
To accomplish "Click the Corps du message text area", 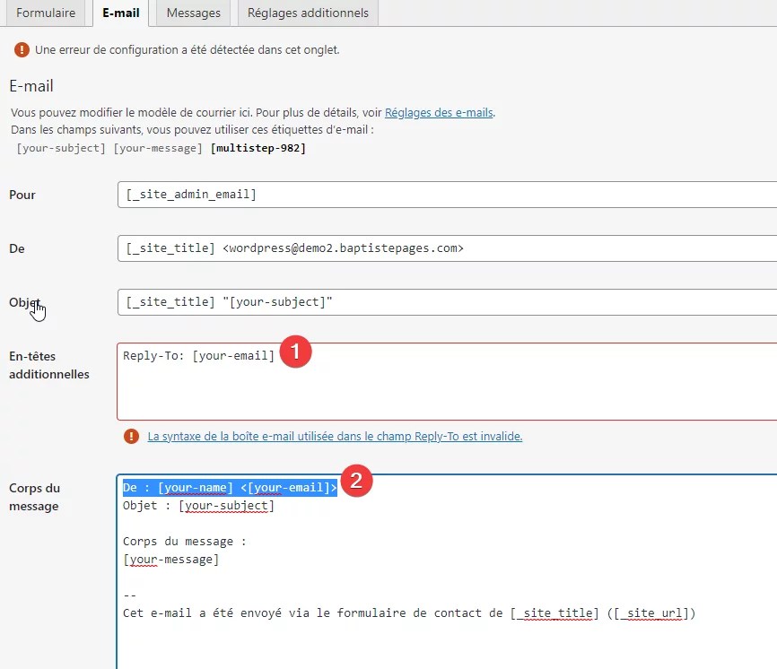I will [404, 574].
